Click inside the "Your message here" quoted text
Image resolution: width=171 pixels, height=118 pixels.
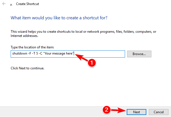click(59, 53)
